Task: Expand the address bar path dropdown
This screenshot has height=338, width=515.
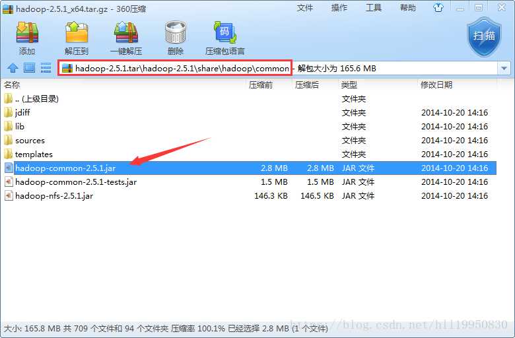Action: (504, 69)
